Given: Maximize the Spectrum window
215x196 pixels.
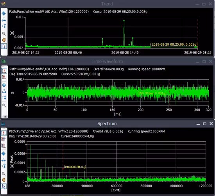Looking at the screenshot, I should tap(204, 124).
